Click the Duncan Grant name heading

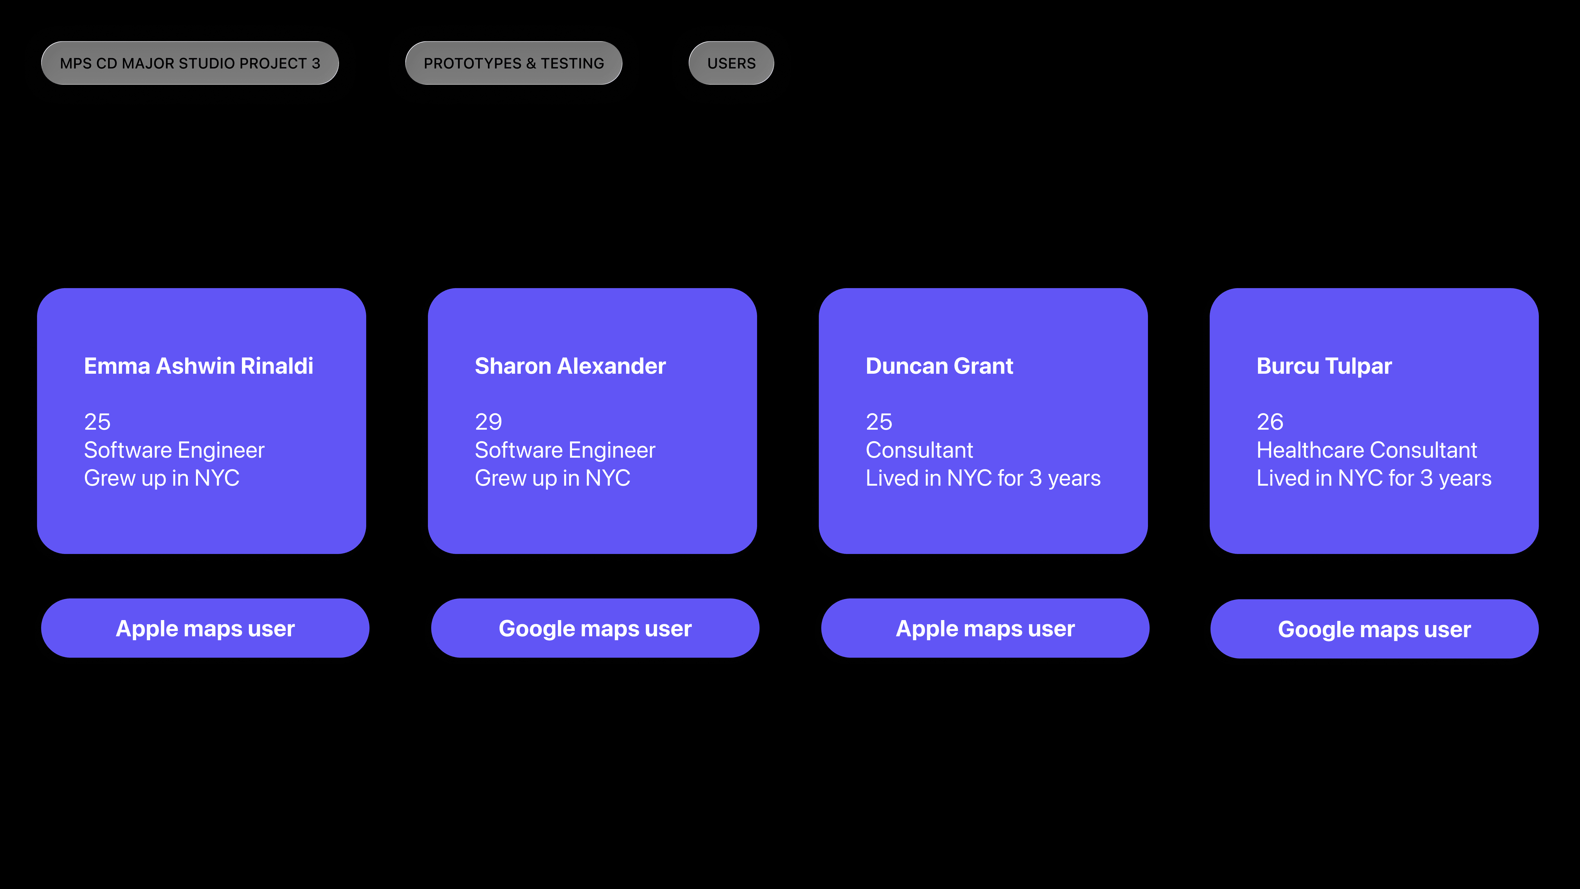tap(939, 366)
